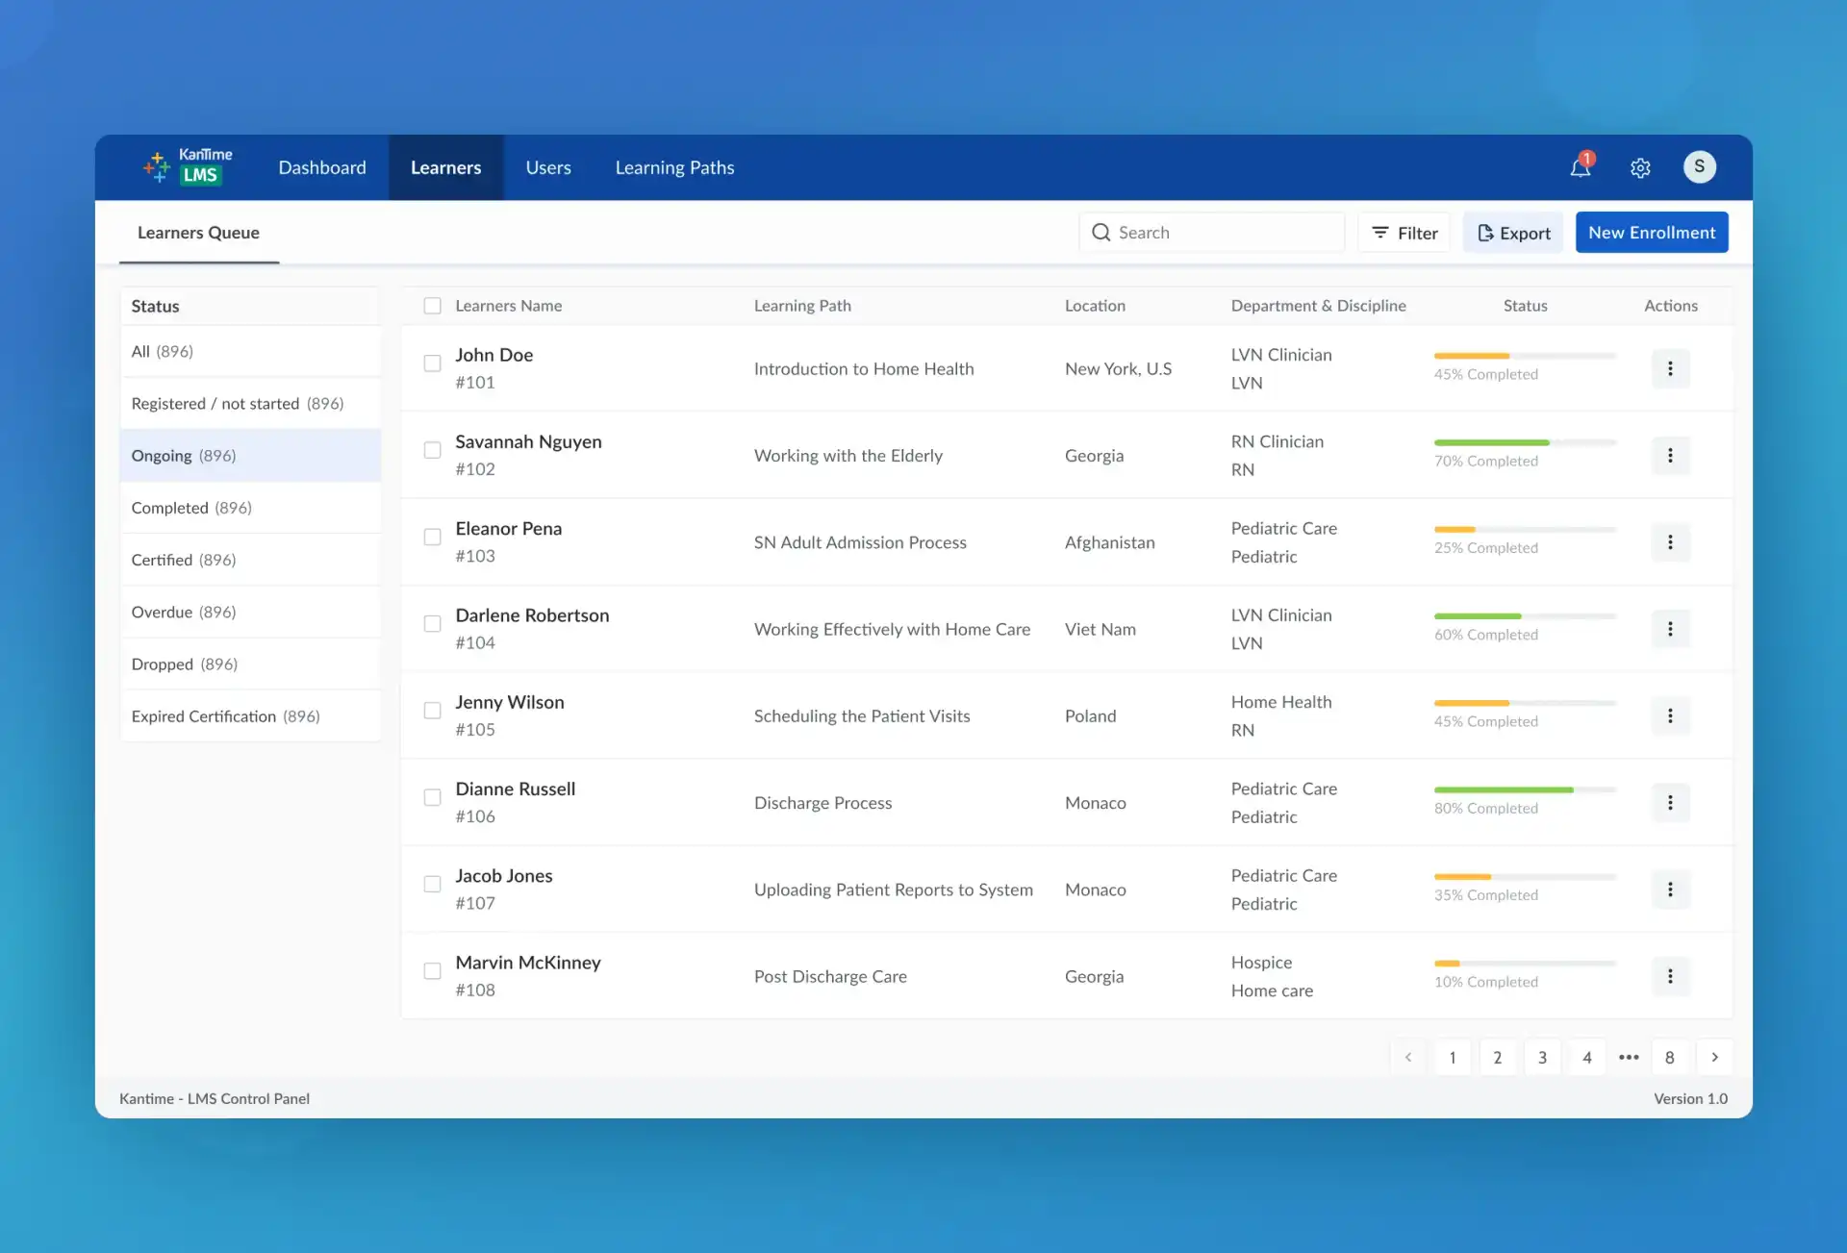Screen dimensions: 1847x1253
Task: Open actions menu for Jenny Wilson
Action: [x=1670, y=715]
